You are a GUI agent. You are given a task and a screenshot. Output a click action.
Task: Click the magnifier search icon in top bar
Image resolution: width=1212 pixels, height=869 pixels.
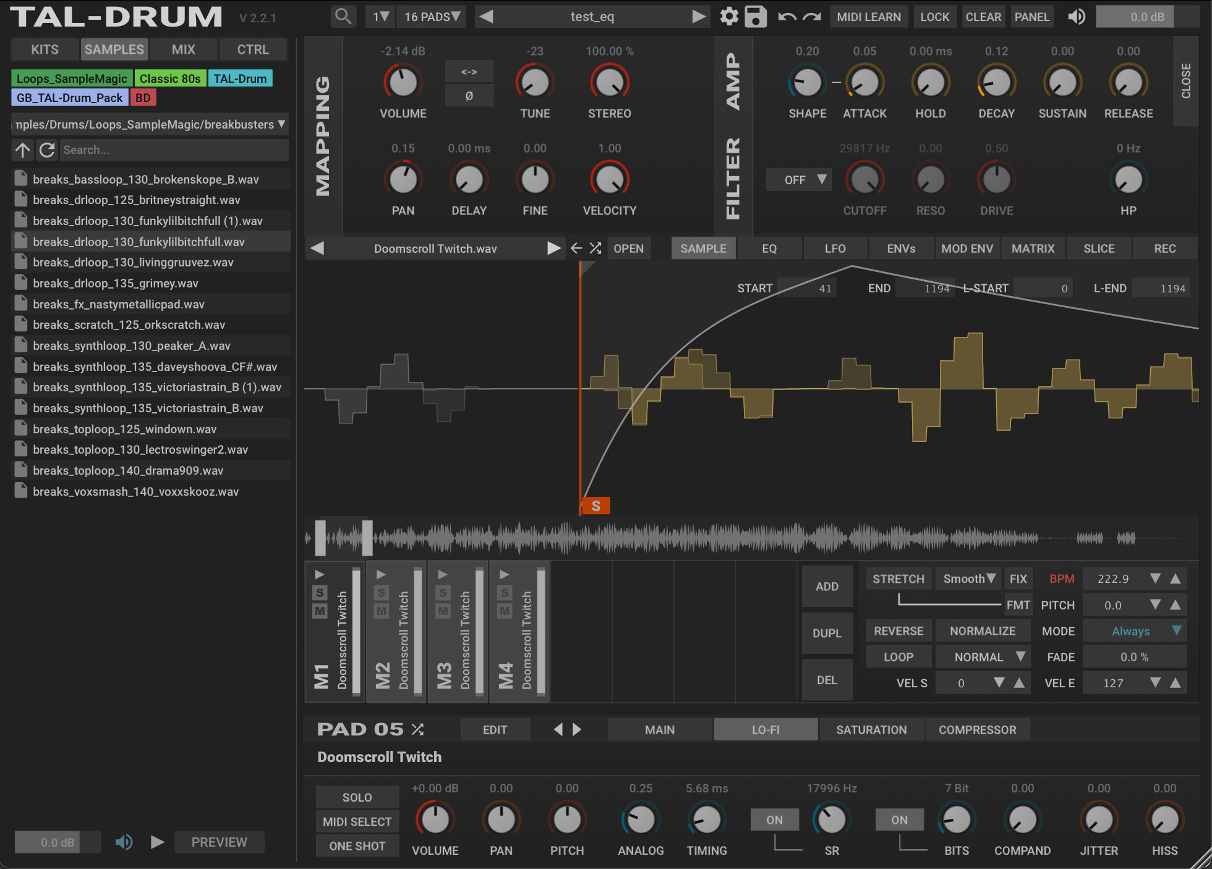pyautogui.click(x=343, y=17)
